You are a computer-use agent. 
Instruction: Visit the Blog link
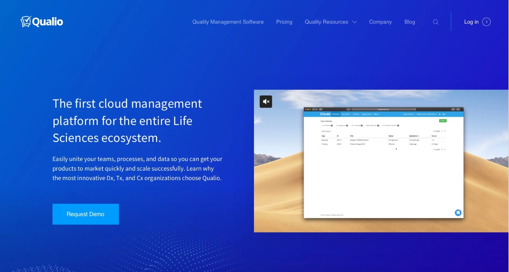coord(409,22)
